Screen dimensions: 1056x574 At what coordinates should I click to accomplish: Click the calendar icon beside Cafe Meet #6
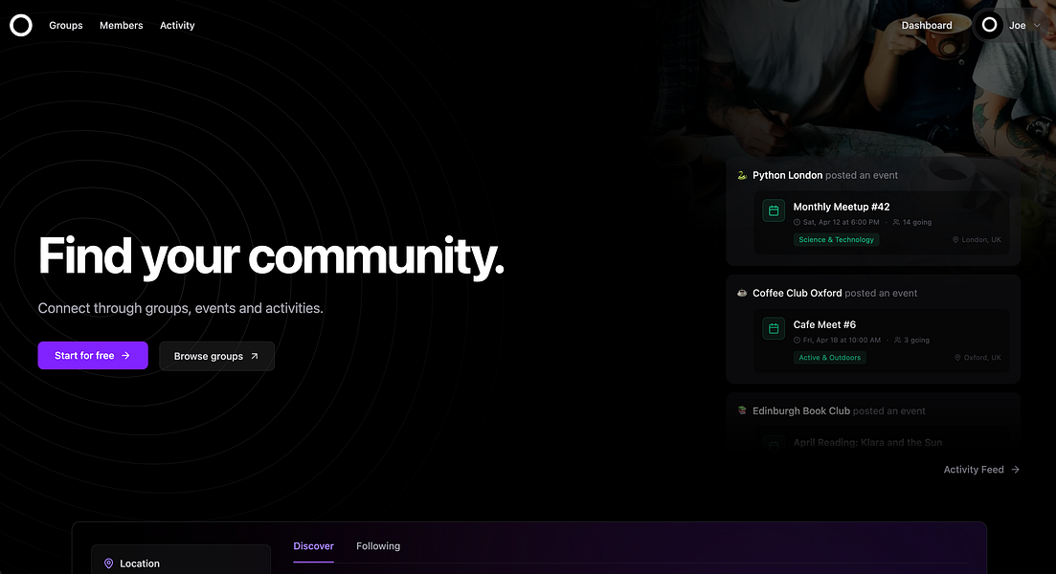[x=774, y=328]
